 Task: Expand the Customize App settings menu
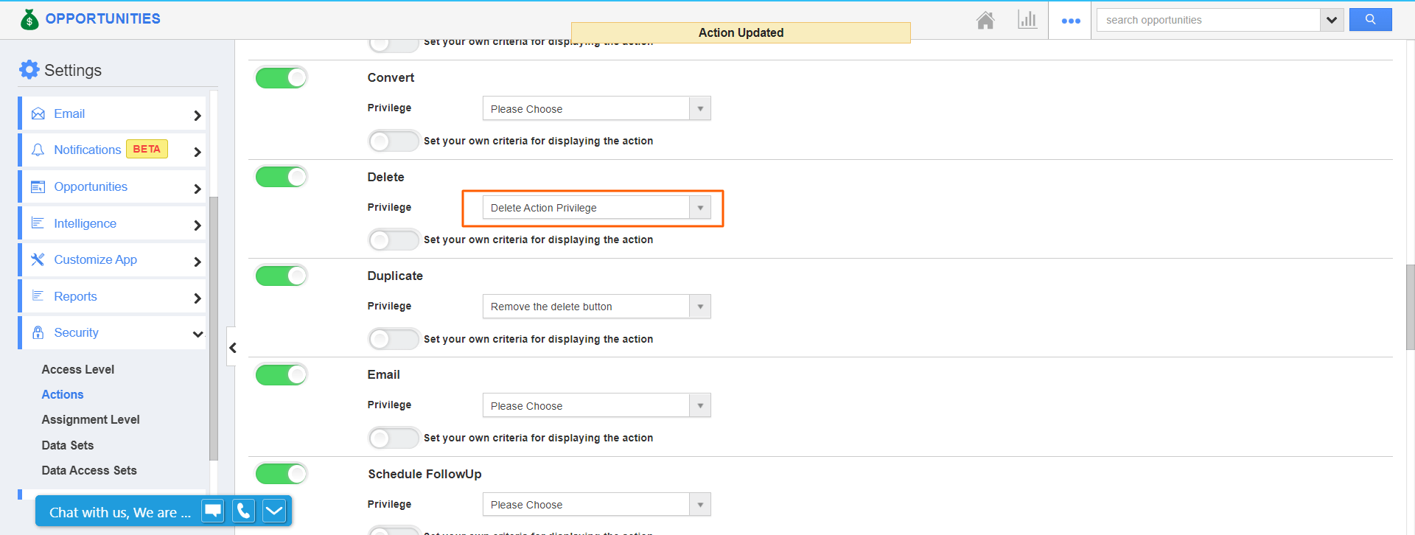click(x=111, y=259)
